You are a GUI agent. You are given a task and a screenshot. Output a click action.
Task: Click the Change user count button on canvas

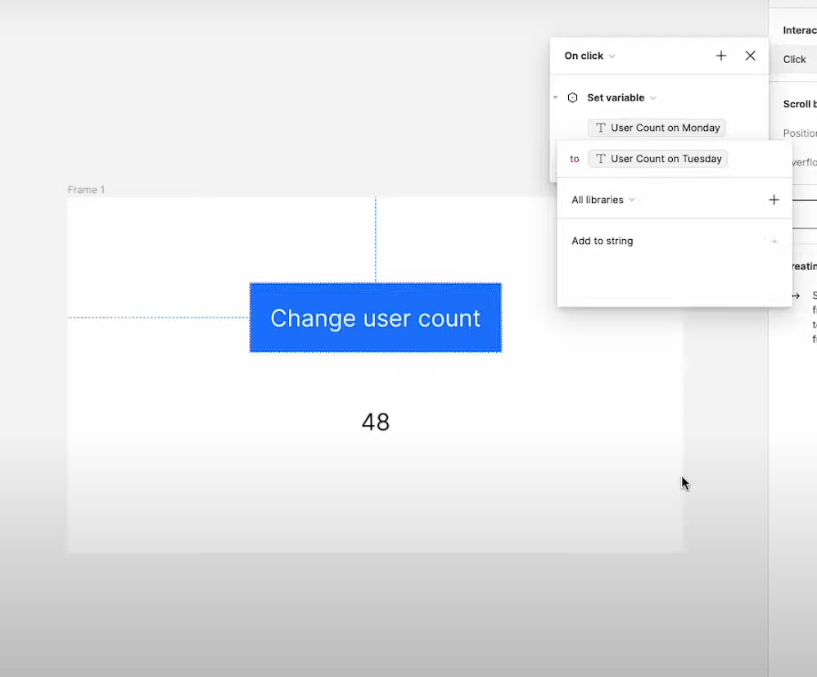[376, 318]
